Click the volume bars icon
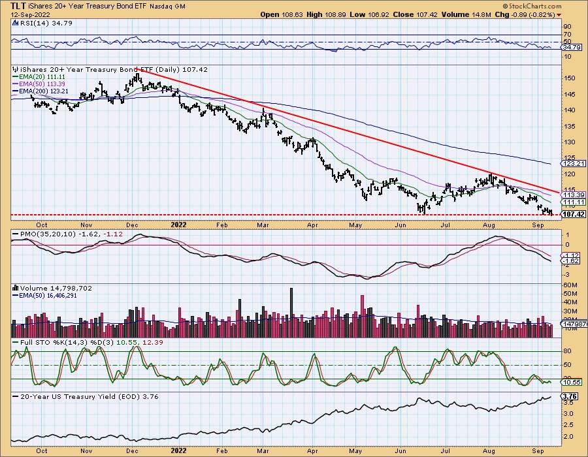 [x=16, y=288]
